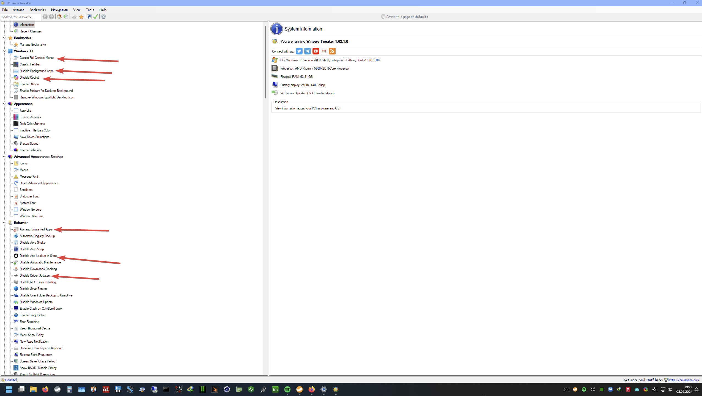
Task: Click the Search for a tweak field
Action: (x=20, y=17)
